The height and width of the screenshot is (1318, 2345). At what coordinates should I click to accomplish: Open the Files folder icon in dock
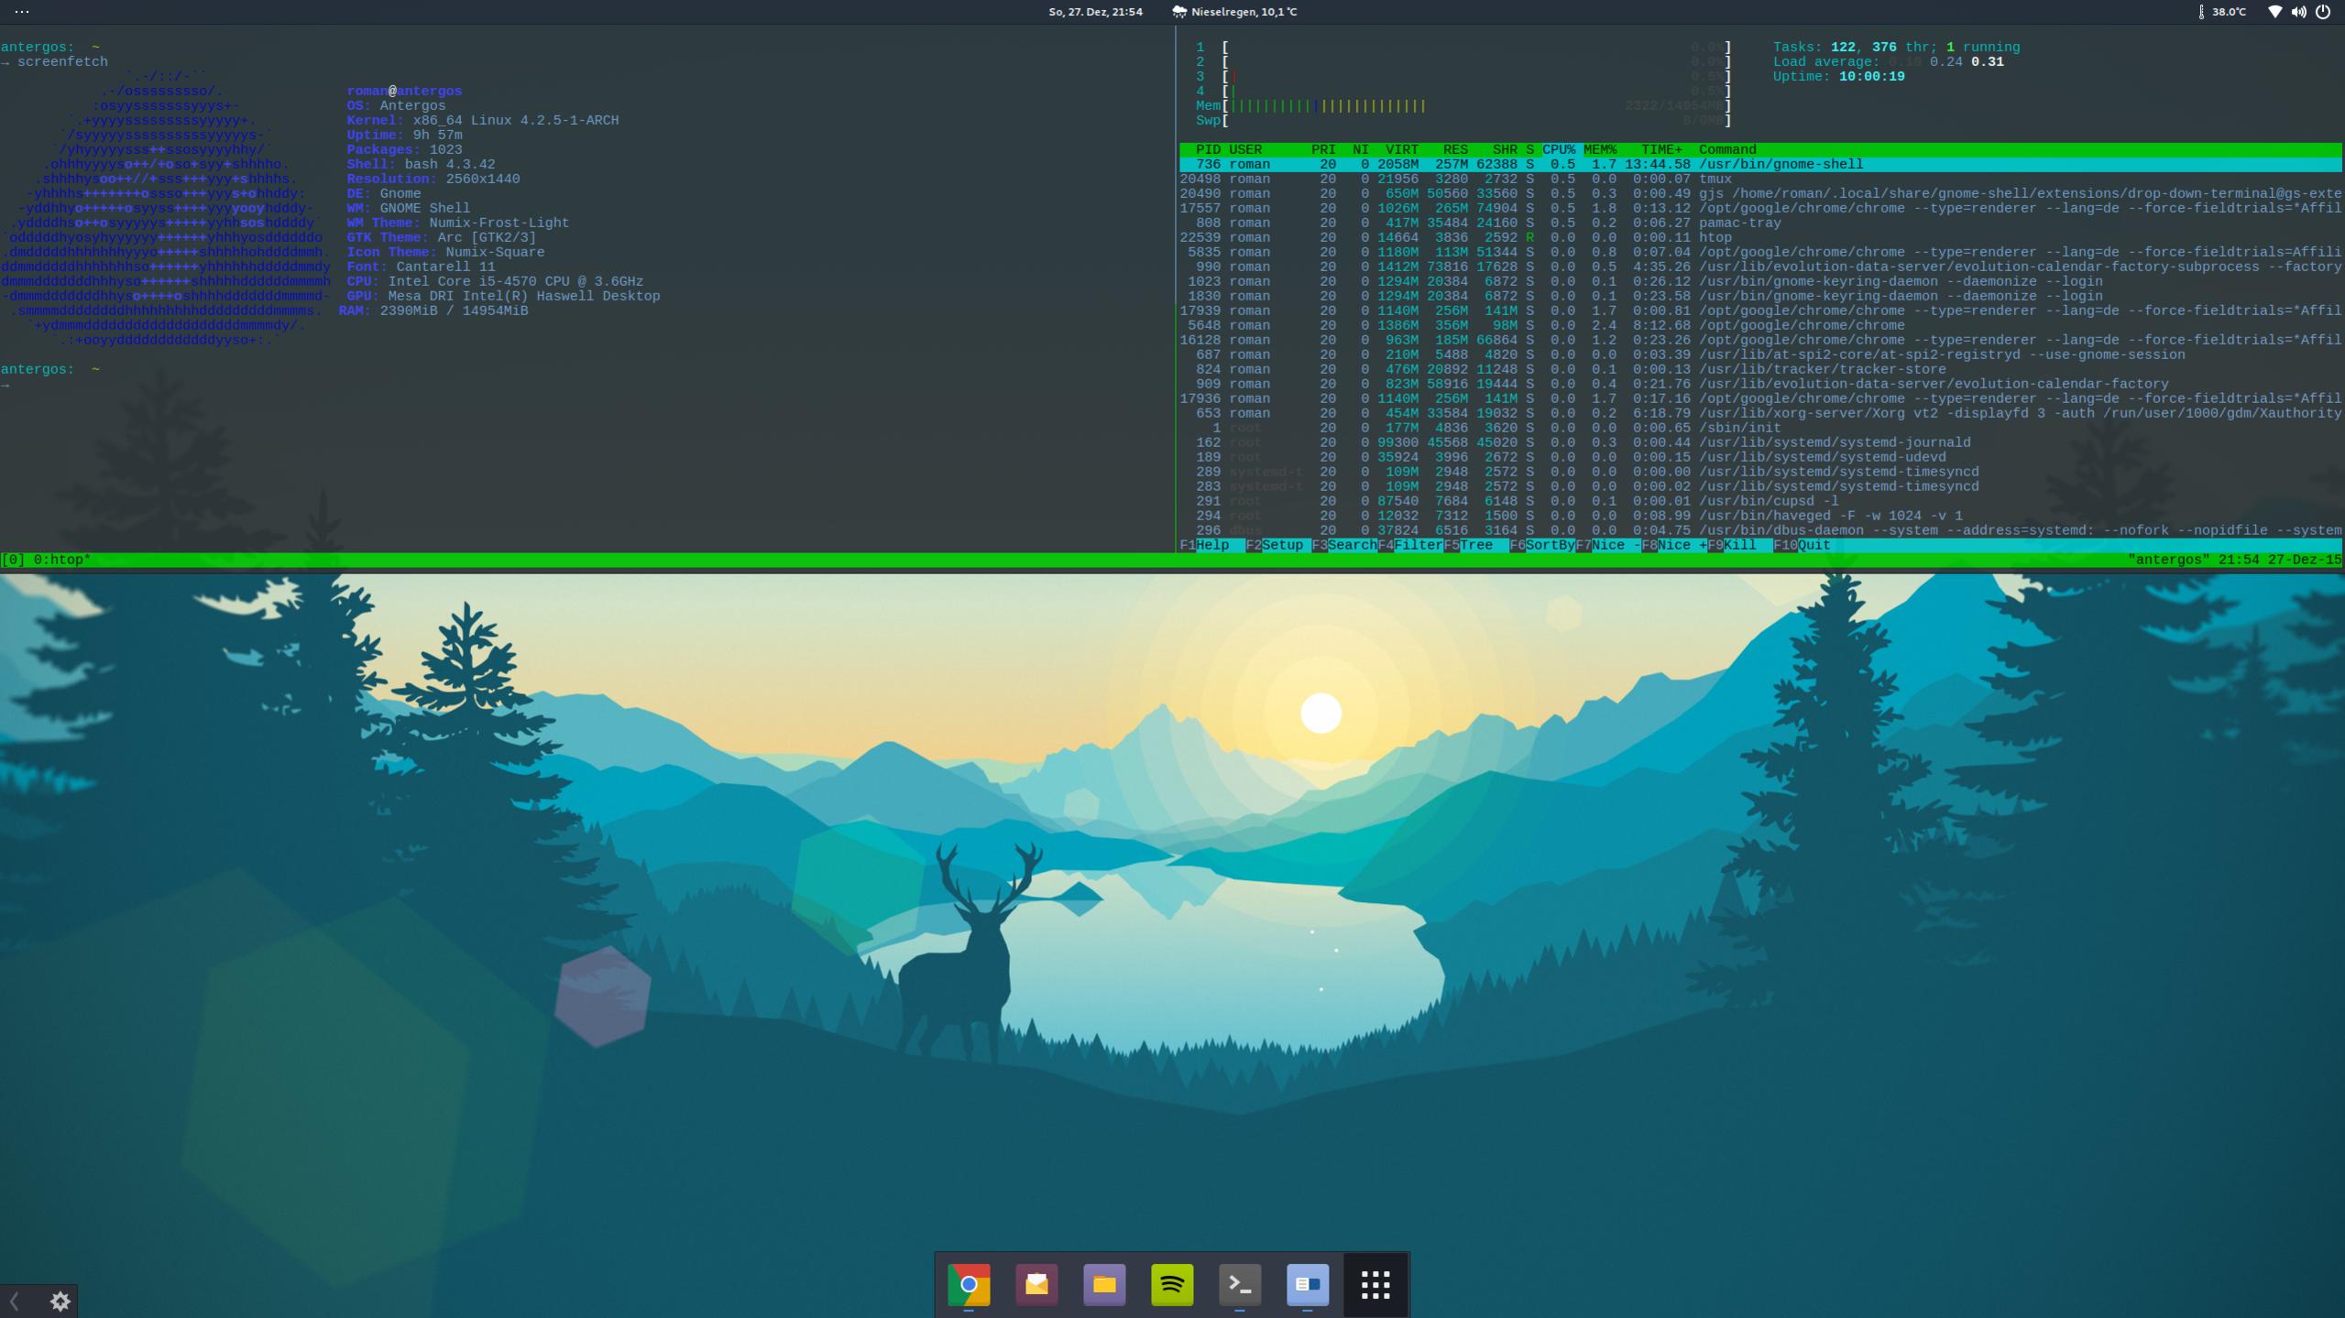click(1104, 1284)
